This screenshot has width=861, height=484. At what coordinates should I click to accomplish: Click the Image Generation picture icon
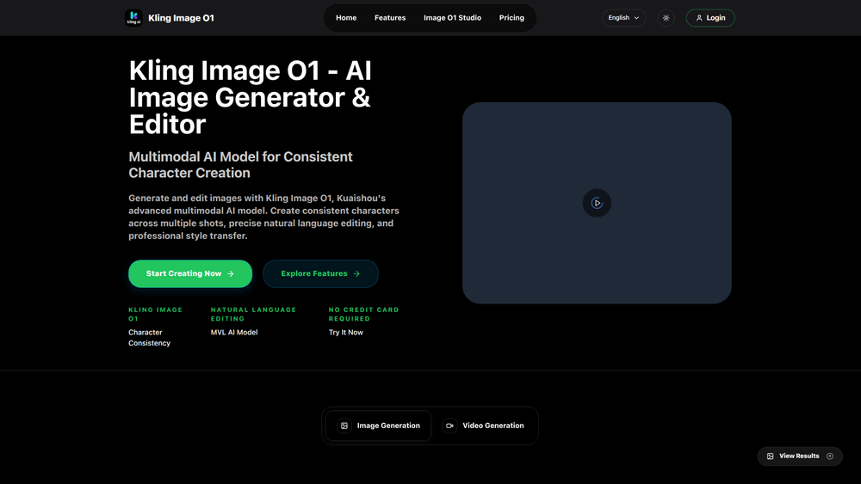344,426
